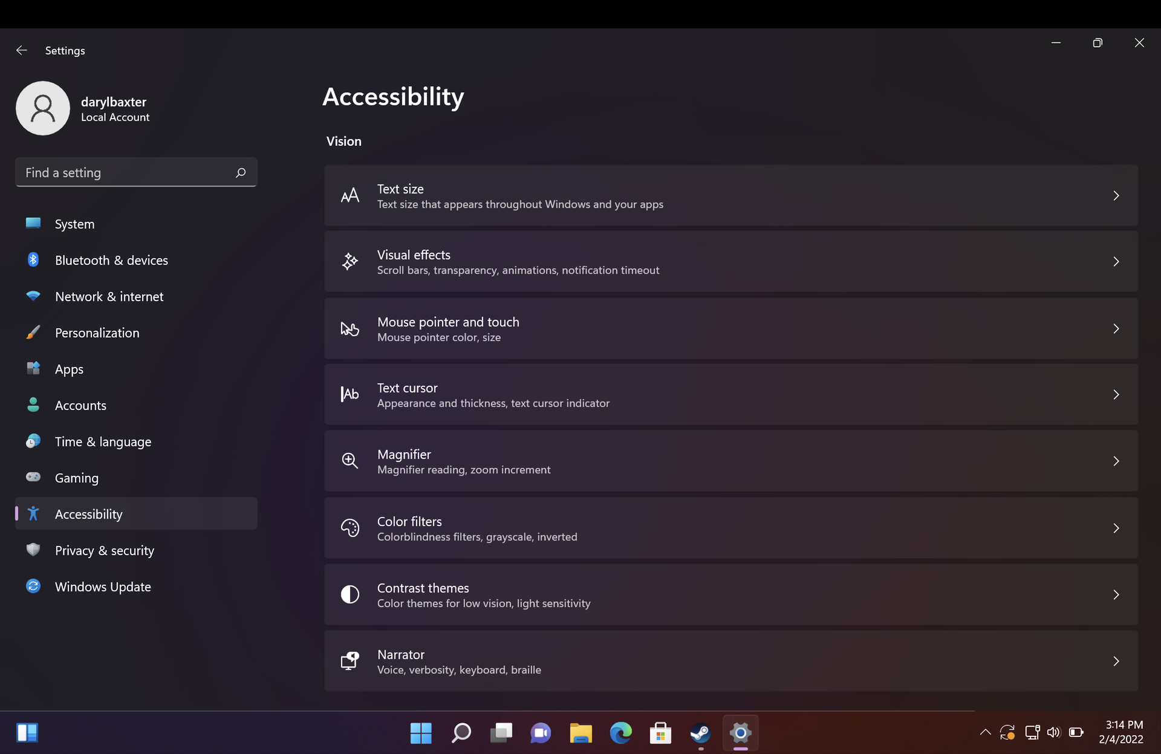Click the Windows Start button
This screenshot has width=1161, height=754.
pos(421,732)
